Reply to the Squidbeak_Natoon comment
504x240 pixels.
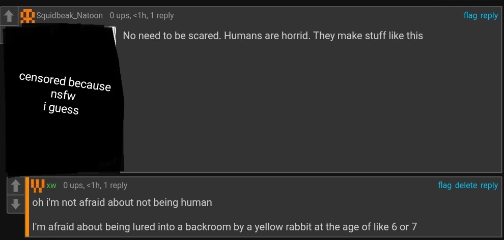(489, 15)
